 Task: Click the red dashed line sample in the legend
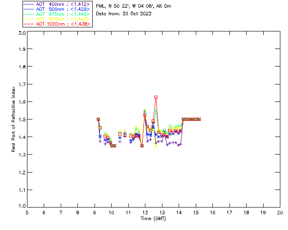pyautogui.click(x=29, y=24)
